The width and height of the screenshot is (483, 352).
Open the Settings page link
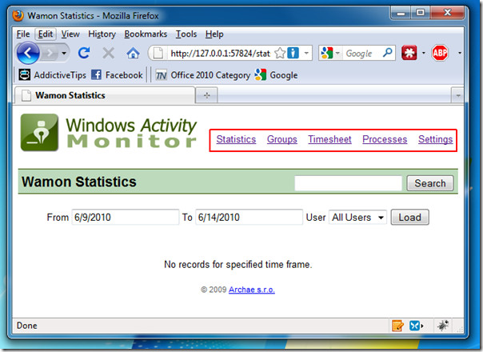435,139
